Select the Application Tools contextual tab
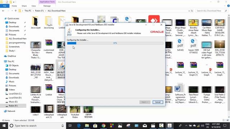Viewport: 230px width, 129px height. (x=47, y=2)
